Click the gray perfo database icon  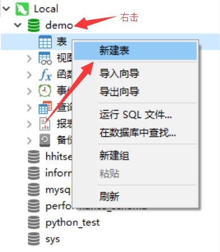(34, 206)
